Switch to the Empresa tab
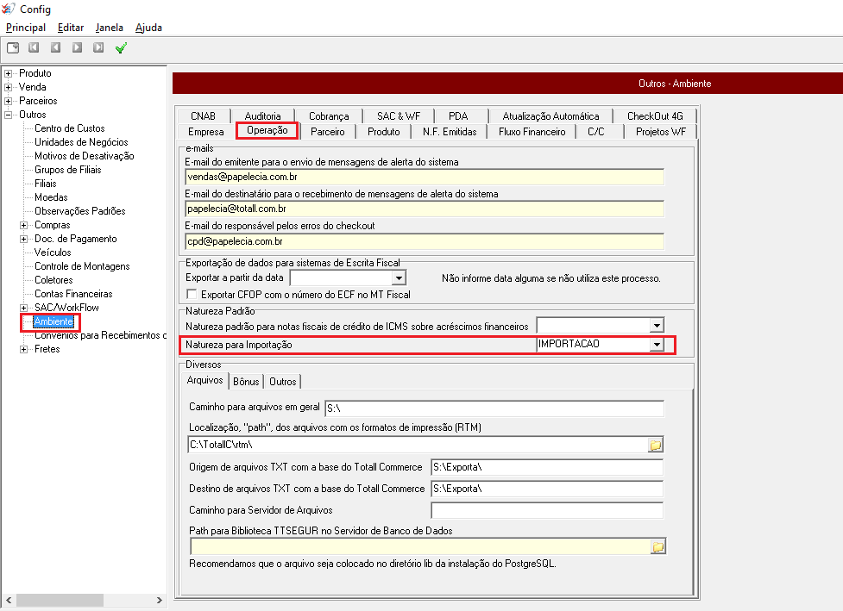The height and width of the screenshot is (611, 843). 206,132
